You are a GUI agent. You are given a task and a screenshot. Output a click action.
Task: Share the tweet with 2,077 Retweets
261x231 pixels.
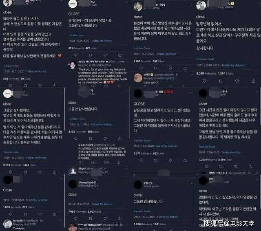tap(185, 161)
